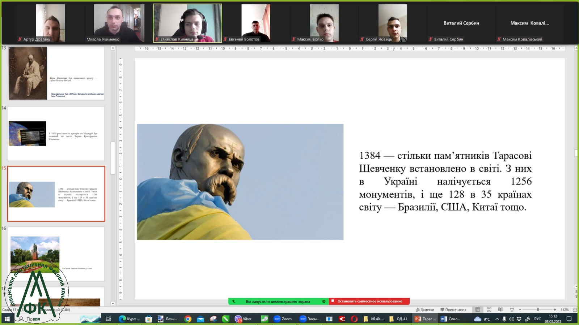
Task: Select slide 16 thumbnail with the Kyiv monument
Action: [x=56, y=254]
